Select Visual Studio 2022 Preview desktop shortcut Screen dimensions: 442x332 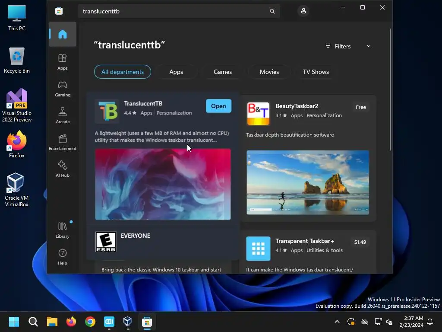(17, 105)
